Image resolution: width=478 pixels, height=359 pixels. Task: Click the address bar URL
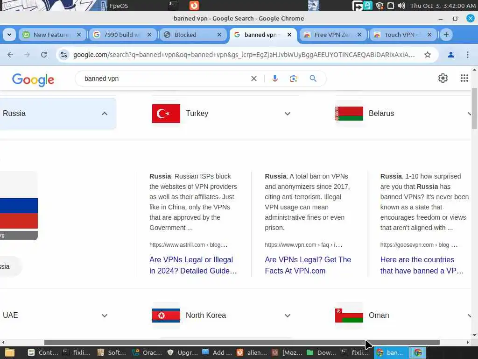click(244, 55)
